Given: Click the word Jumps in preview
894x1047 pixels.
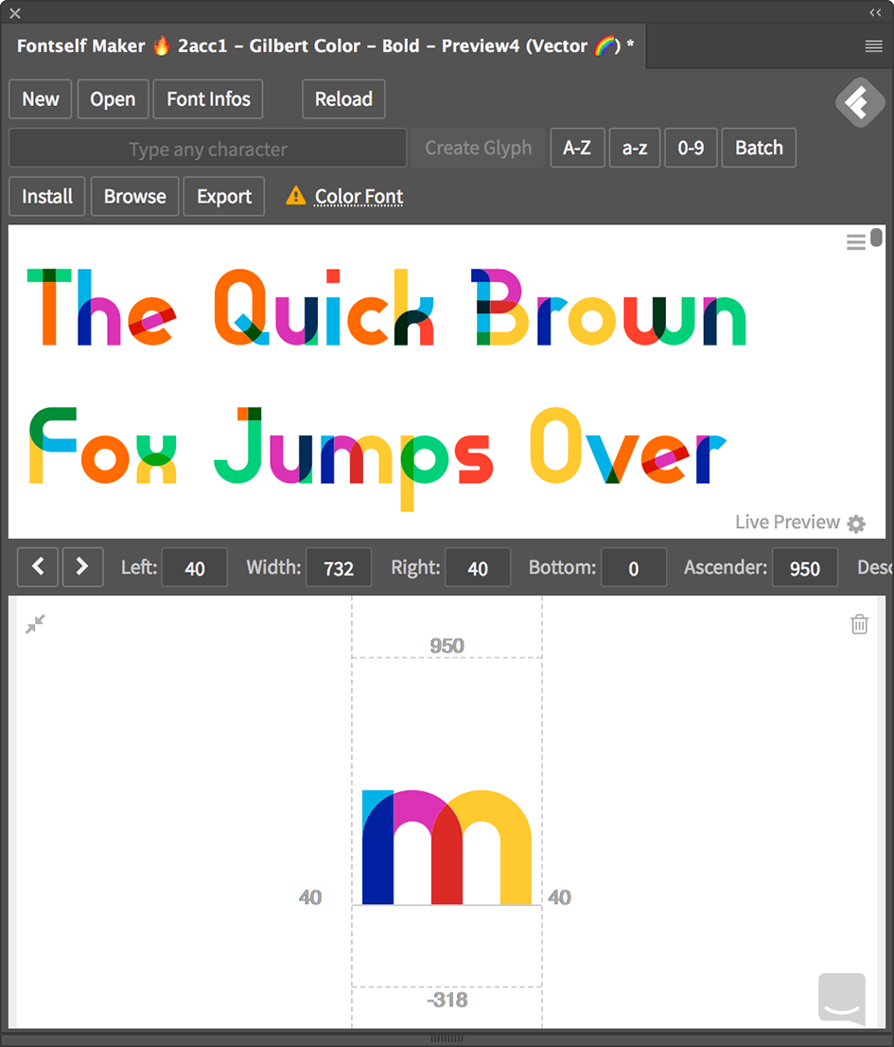Looking at the screenshot, I should point(354,458).
